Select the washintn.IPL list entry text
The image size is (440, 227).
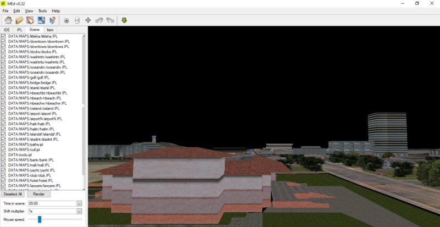36,57
